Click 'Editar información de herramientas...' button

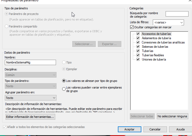(x=30, y=117)
